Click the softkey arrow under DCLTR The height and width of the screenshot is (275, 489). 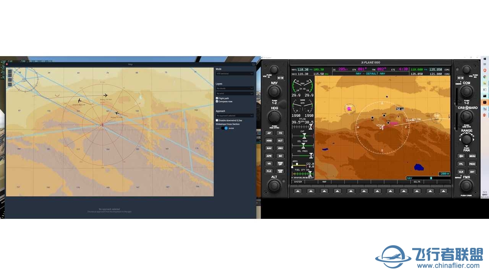point(417,191)
